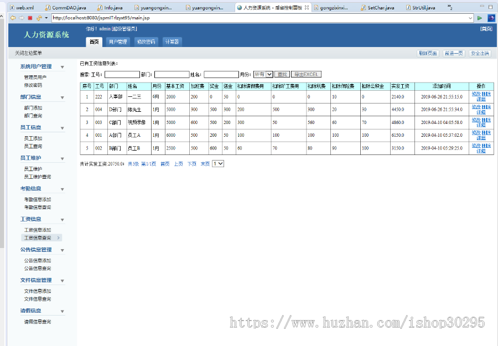The height and width of the screenshot is (346, 498).
Task: Click the green go arrow icon
Action: coord(480,18)
